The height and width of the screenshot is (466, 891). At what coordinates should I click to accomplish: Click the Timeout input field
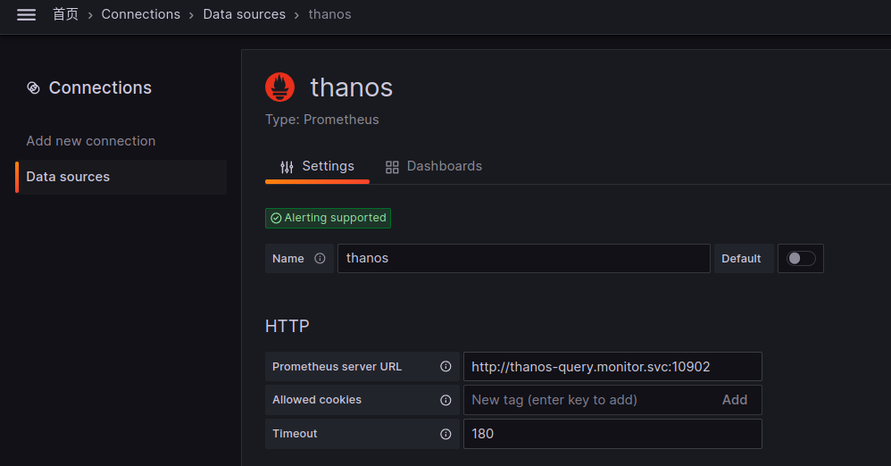[612, 434]
